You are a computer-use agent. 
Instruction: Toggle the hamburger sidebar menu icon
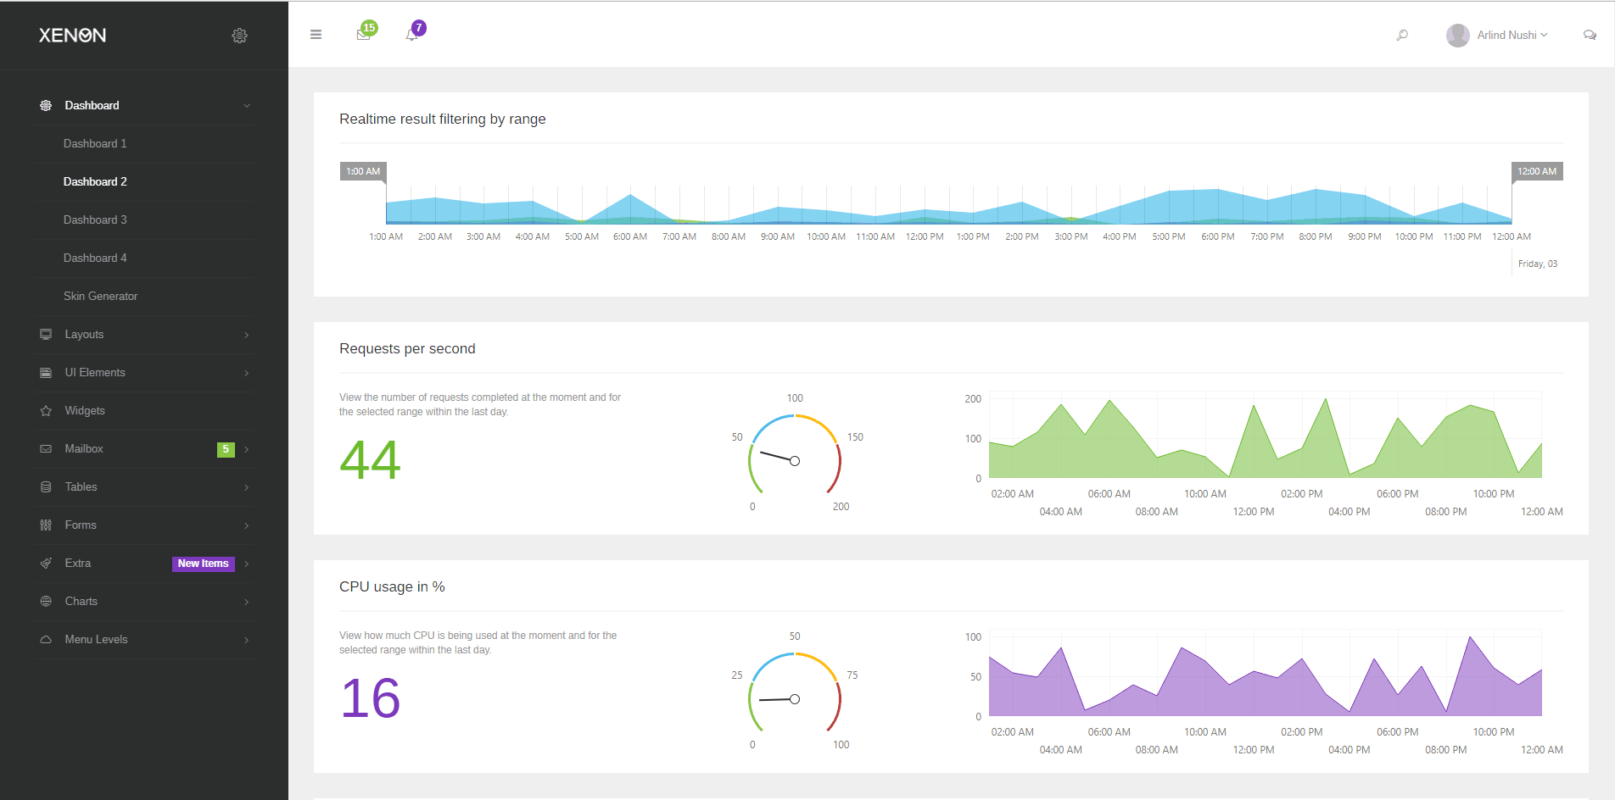pyautogui.click(x=316, y=35)
